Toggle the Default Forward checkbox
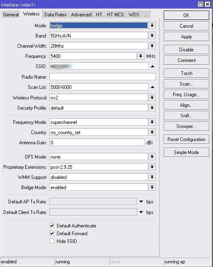The height and width of the screenshot is (267, 213). tap(52, 233)
